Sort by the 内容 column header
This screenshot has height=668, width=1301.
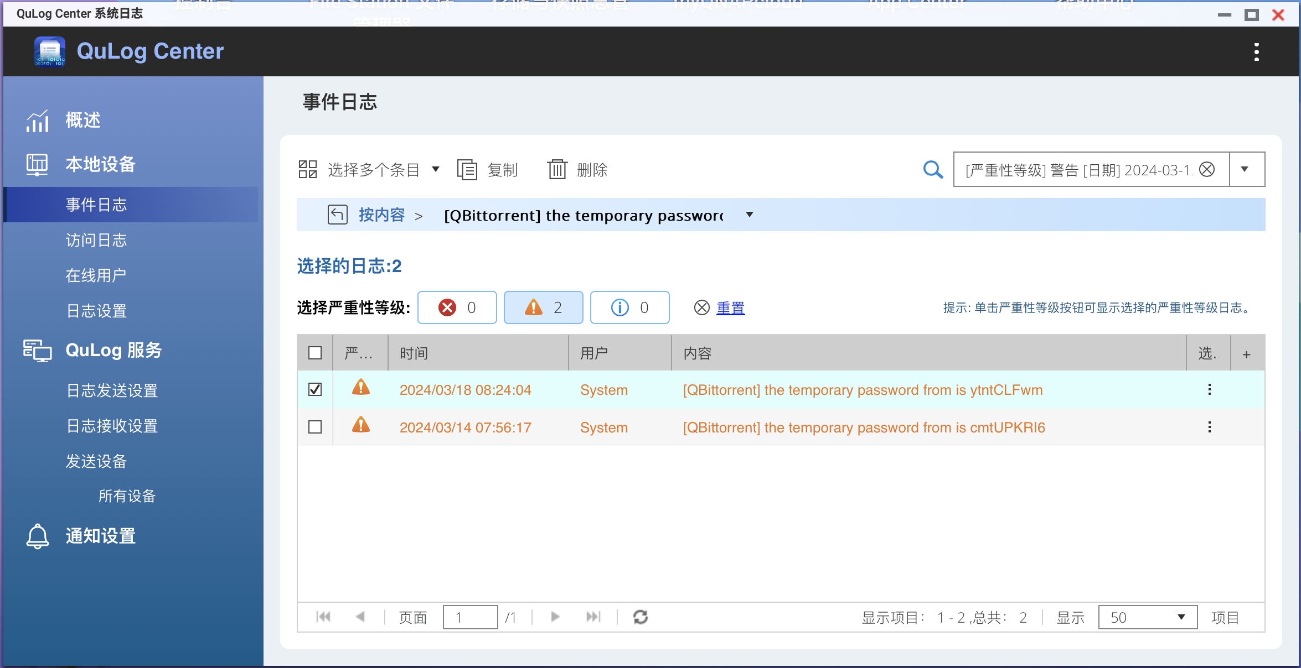click(929, 353)
